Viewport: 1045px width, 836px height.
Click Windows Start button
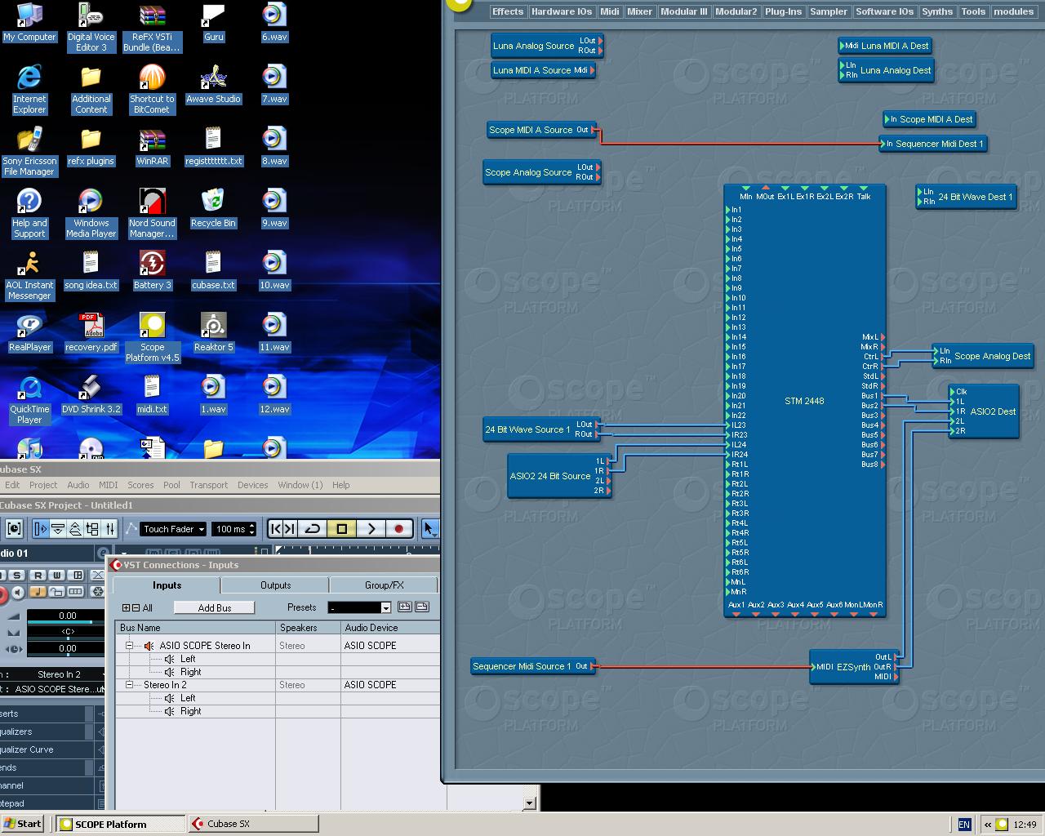click(23, 824)
